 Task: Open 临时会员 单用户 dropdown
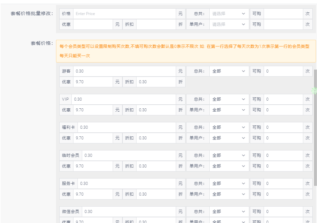point(229,166)
